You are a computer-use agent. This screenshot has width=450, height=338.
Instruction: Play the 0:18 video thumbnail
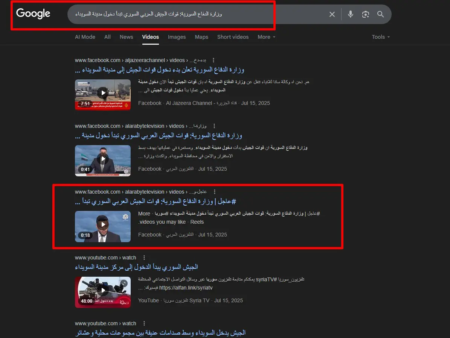[103, 226]
